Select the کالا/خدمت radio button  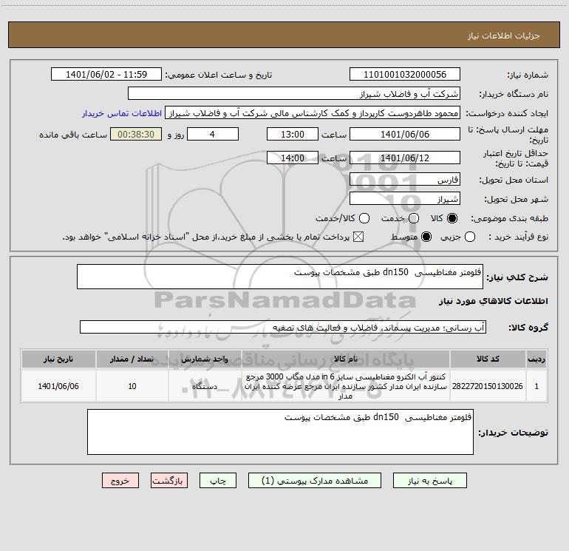[x=364, y=218]
